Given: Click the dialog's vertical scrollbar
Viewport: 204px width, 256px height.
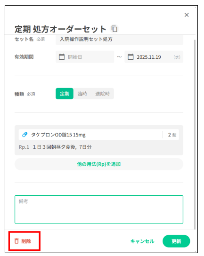Looking at the screenshot, I should coord(195,134).
